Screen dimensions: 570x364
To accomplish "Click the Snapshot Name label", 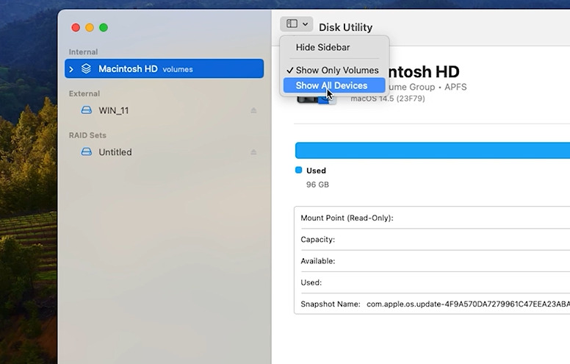I will (330, 304).
